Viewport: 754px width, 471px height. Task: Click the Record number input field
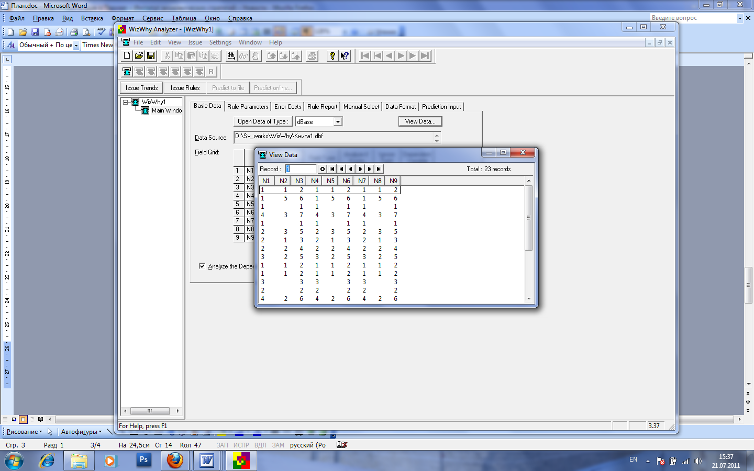301,169
